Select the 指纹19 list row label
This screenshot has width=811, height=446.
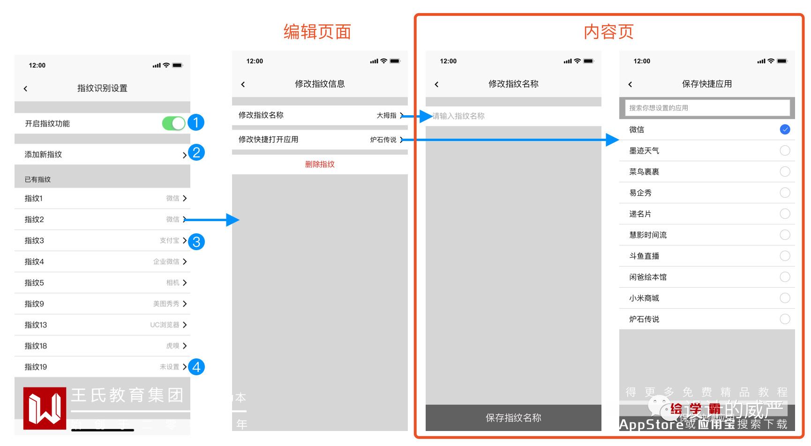tap(36, 367)
